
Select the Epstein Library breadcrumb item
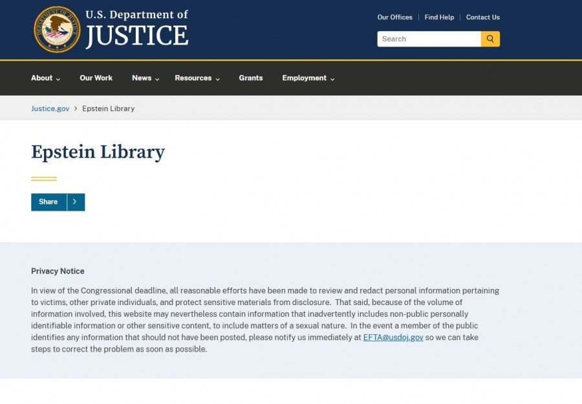pos(108,109)
